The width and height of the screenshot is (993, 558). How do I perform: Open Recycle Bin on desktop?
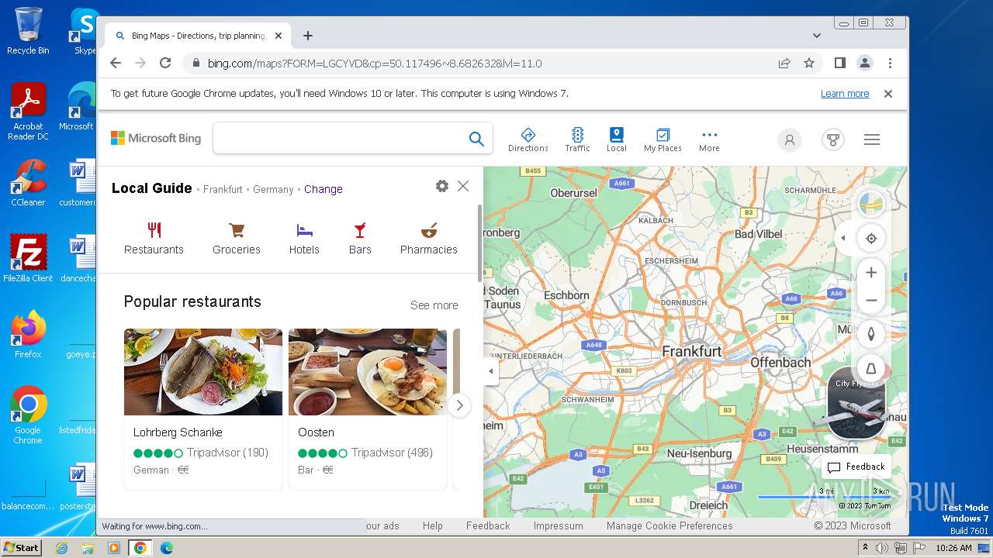[28, 31]
